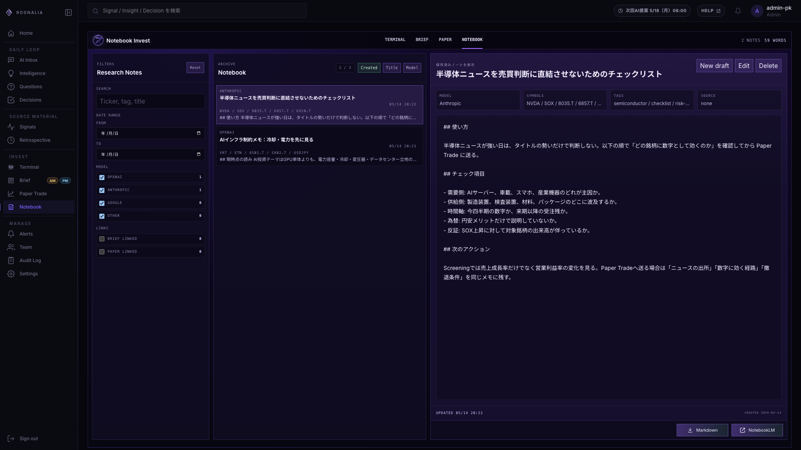
Task: Switch to the PAPER tab
Action: click(x=445, y=40)
